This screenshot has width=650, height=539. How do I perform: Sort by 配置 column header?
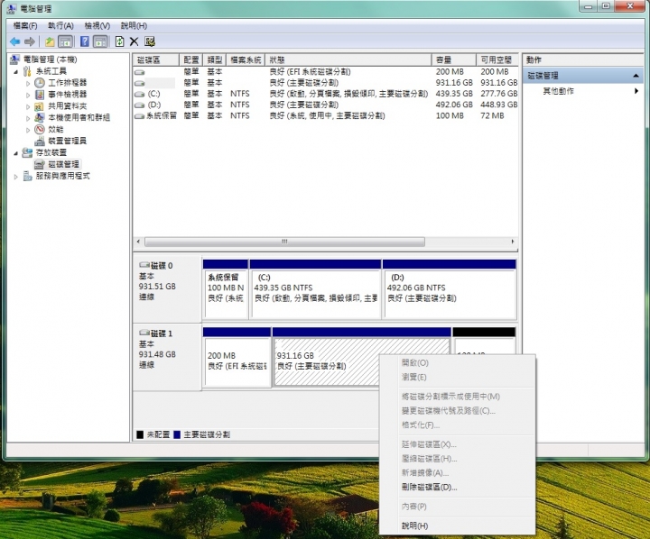(x=191, y=59)
